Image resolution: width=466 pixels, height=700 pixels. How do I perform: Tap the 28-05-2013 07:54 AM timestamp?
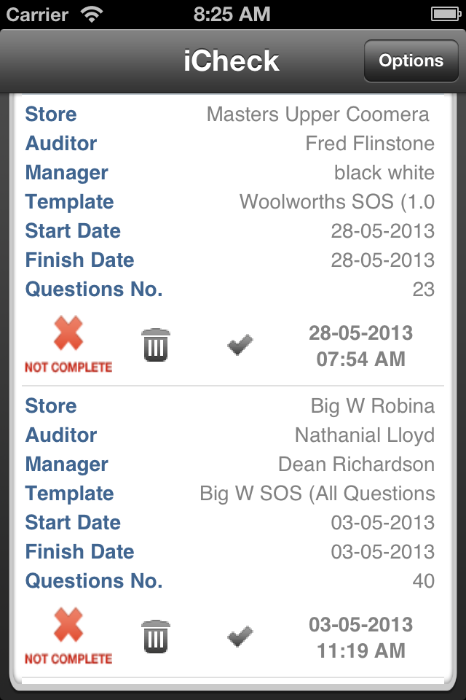[x=360, y=346]
